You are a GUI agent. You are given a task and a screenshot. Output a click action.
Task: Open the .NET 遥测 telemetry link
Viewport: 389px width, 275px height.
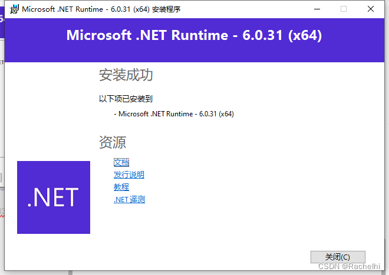click(129, 199)
